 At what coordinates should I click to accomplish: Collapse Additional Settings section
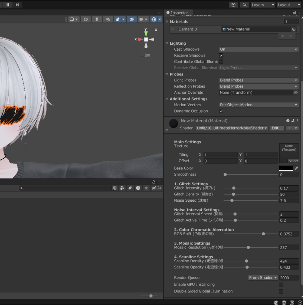[x=167, y=99]
